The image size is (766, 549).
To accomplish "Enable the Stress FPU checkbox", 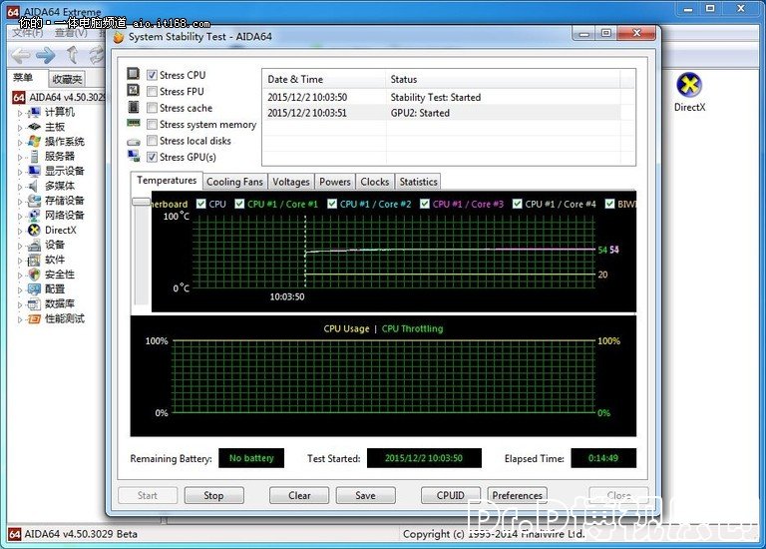I will 152,92.
